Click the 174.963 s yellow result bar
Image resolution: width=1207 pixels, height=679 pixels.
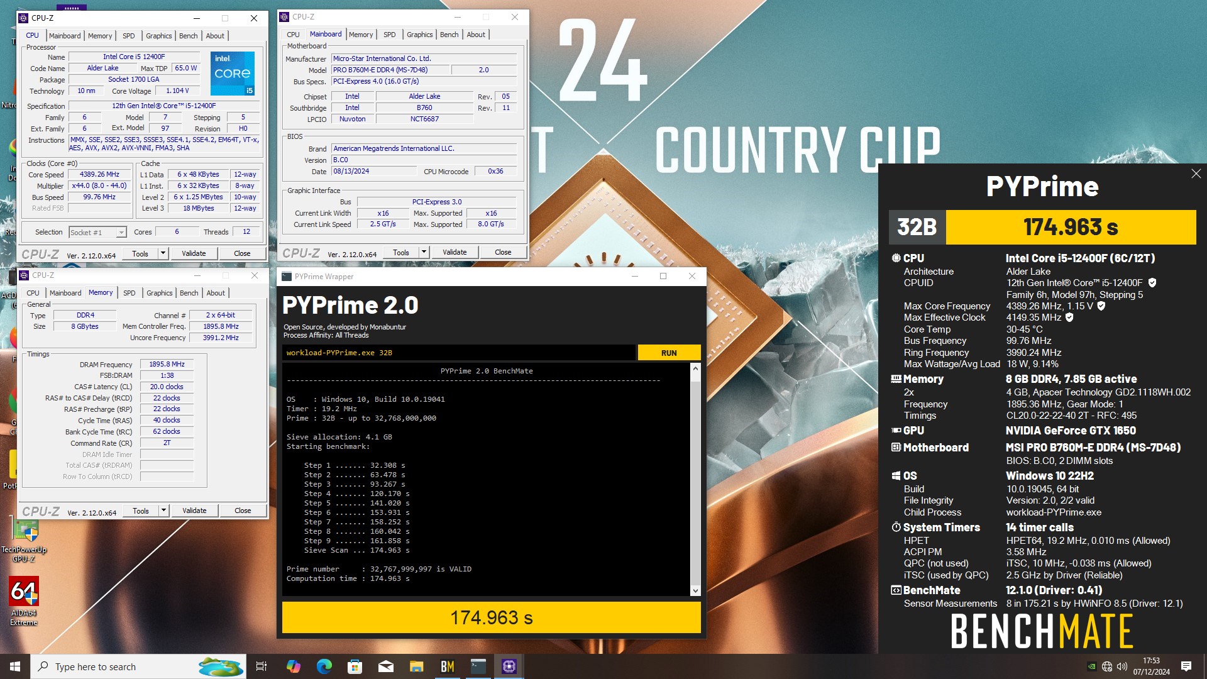coord(491,617)
